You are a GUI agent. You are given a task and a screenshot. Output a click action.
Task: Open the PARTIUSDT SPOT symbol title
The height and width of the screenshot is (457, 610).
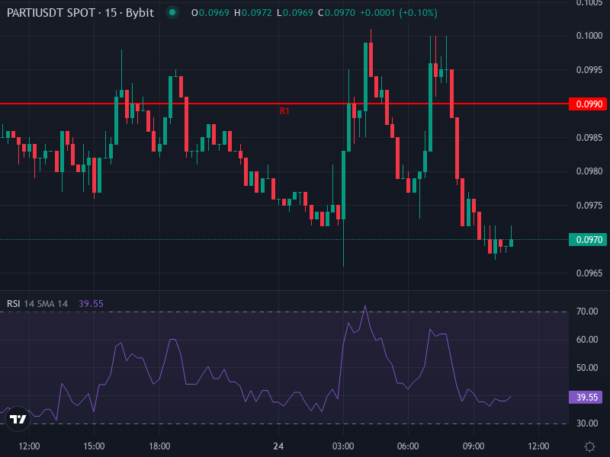pyautogui.click(x=80, y=13)
